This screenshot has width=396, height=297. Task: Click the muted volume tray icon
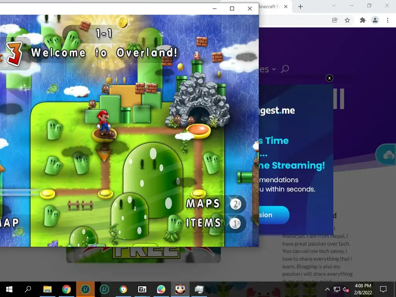coord(346,289)
